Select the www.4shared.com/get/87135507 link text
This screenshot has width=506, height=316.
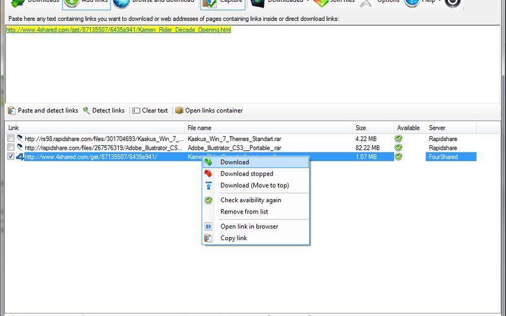click(91, 157)
